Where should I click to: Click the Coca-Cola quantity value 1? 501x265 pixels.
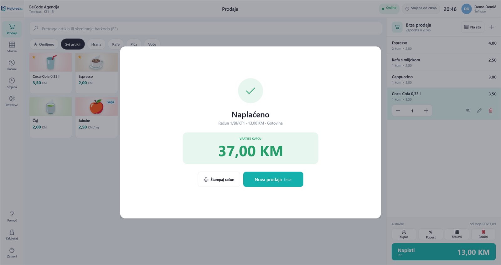pyautogui.click(x=412, y=111)
